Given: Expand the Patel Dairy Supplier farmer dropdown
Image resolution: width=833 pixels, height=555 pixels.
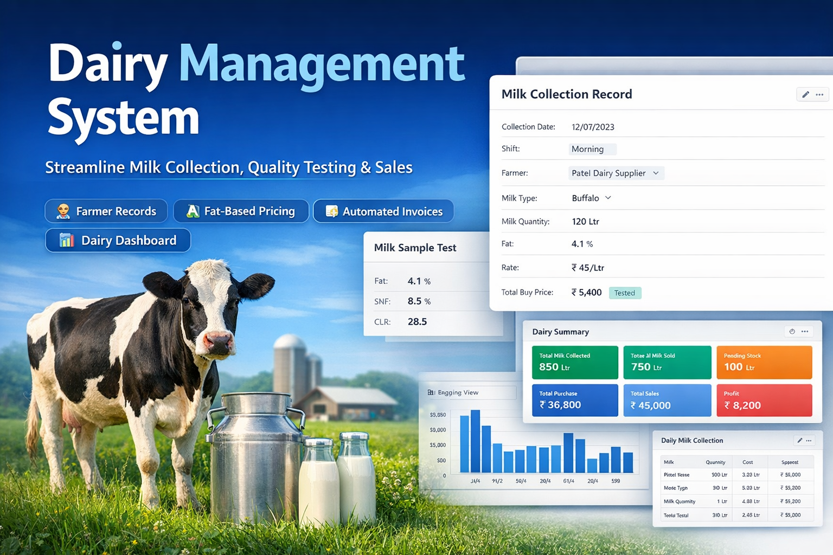Looking at the screenshot, I should 616,173.
